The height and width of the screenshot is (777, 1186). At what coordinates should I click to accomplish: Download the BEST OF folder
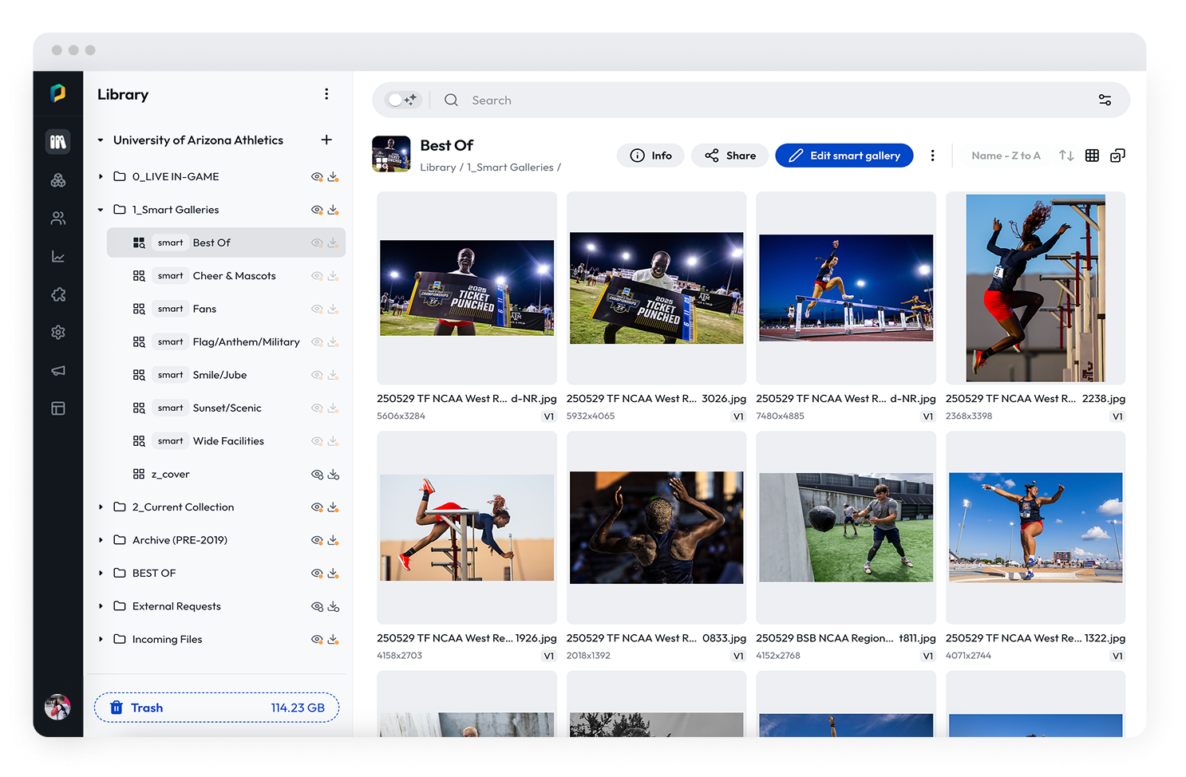point(333,574)
